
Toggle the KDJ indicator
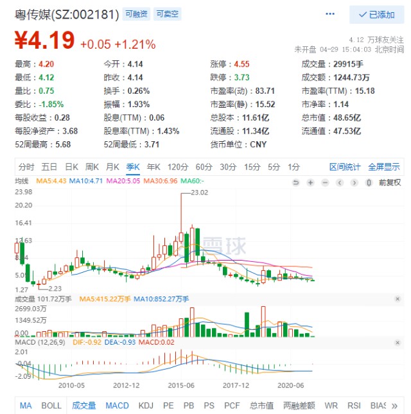coord(146,406)
